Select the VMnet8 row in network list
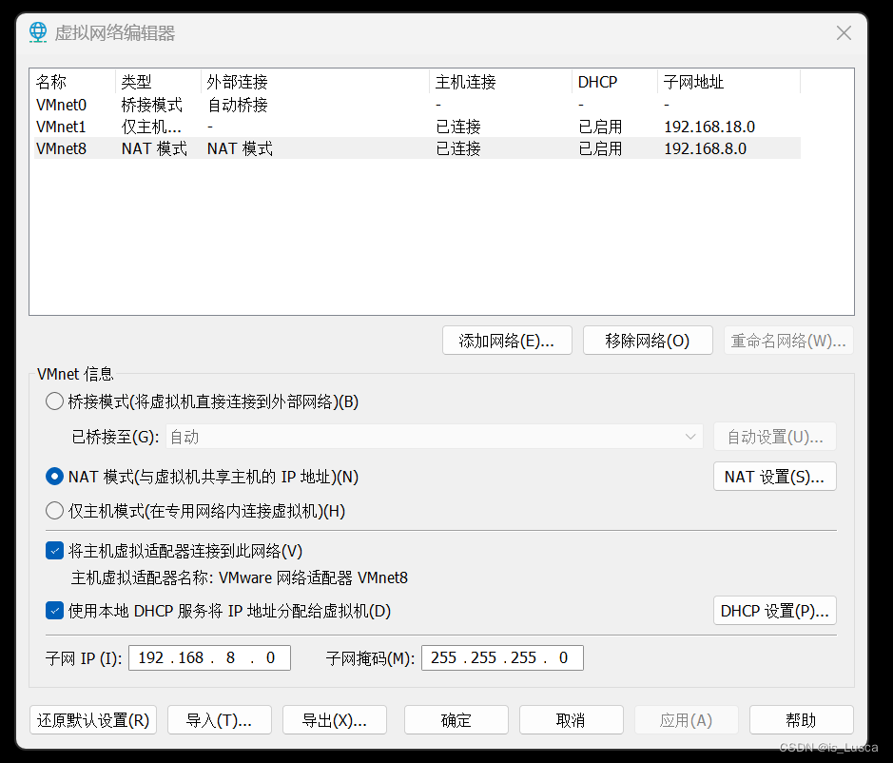The height and width of the screenshot is (763, 893). 417,148
